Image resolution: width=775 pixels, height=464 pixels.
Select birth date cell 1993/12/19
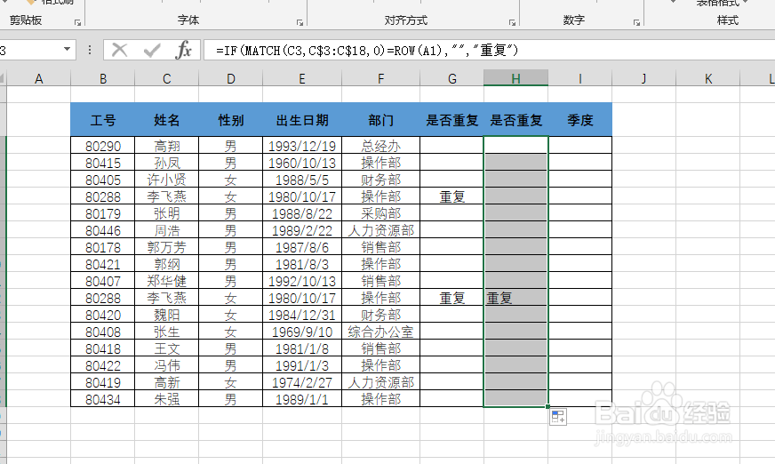click(x=302, y=146)
